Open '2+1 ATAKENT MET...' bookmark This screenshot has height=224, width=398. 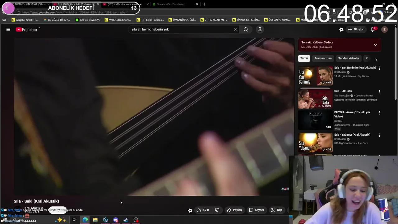[214, 20]
